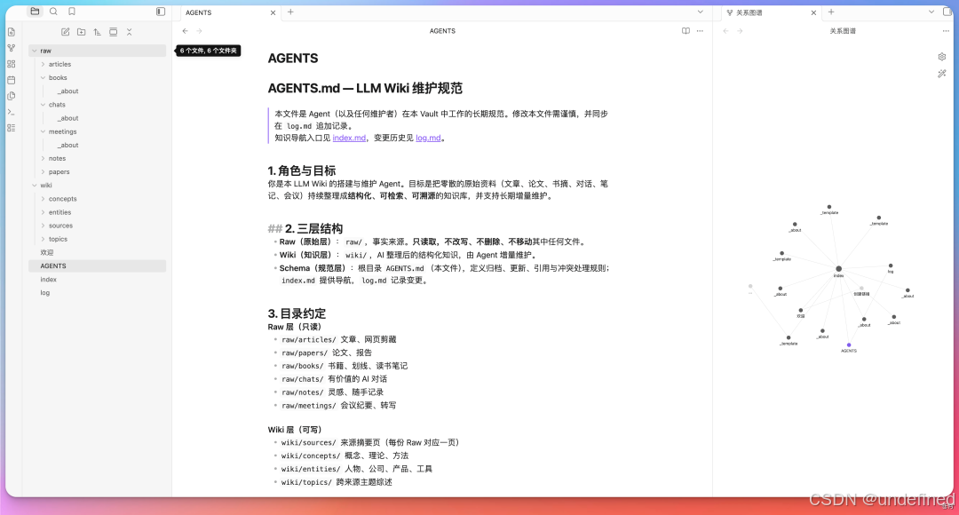Click the insert template ribbon icon
Viewport: 959px width, 515px height.
click(11, 96)
